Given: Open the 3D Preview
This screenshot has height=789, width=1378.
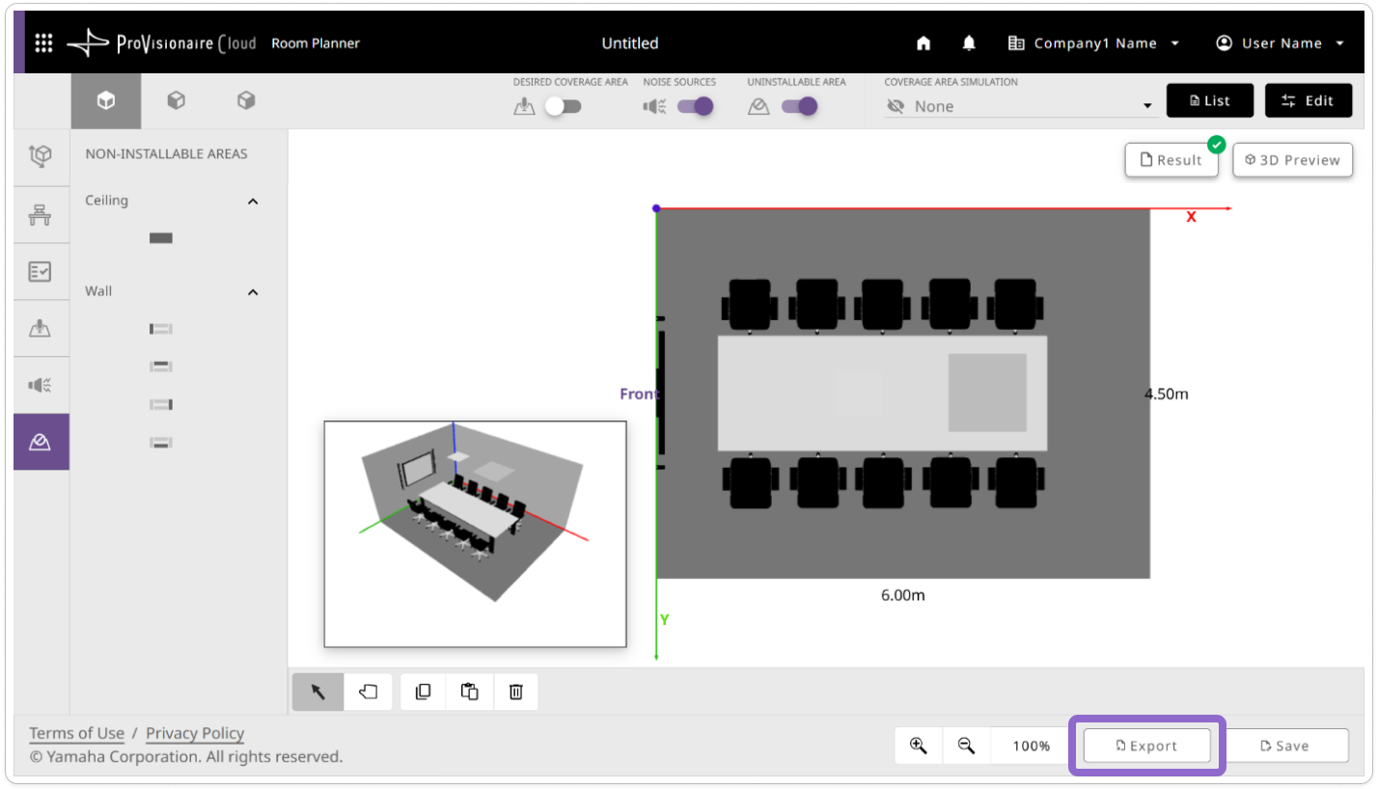Looking at the screenshot, I should 1292,160.
